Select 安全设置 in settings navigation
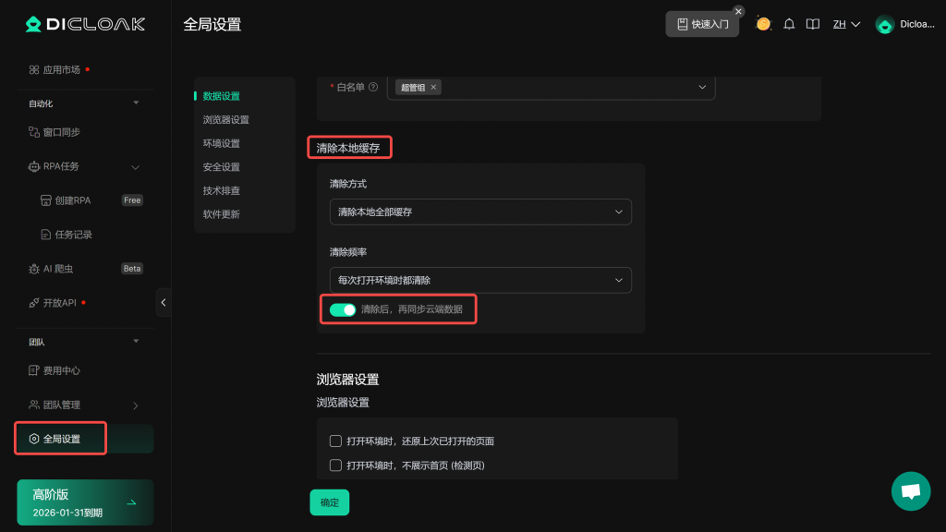The height and width of the screenshot is (532, 946). pos(222,167)
